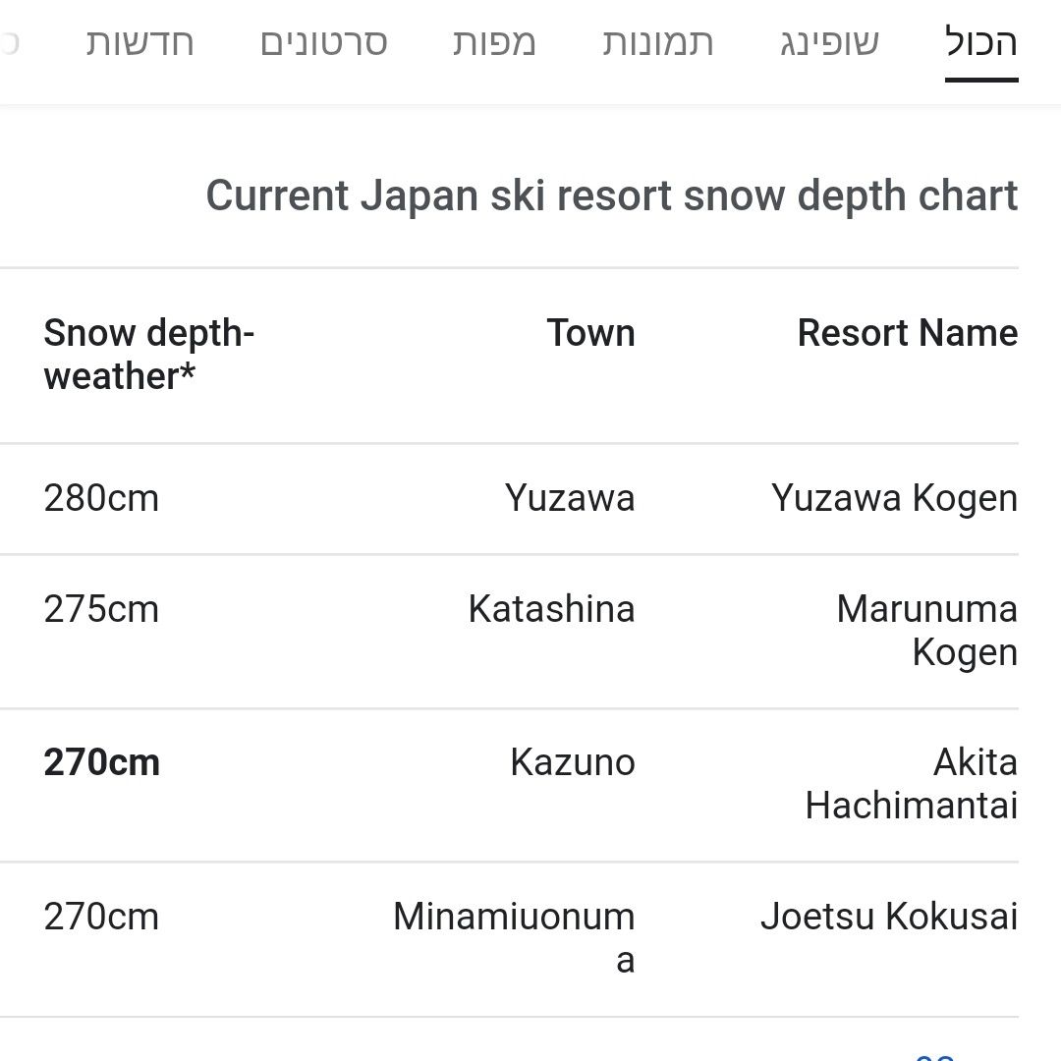
Task: Click the Joetsu Kokusai resort name
Action: coord(888,917)
